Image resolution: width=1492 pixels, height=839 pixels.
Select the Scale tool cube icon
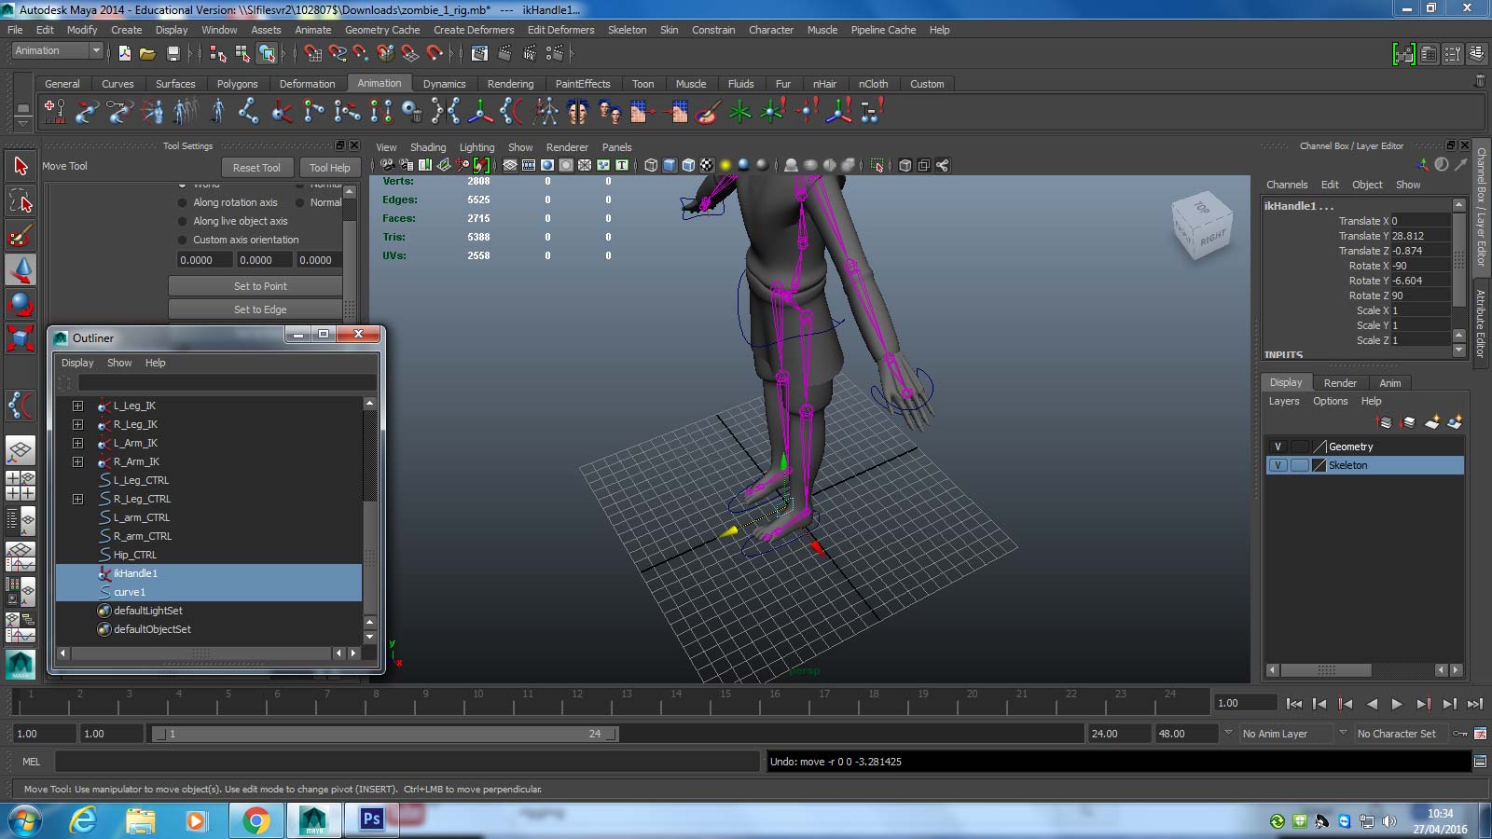[x=21, y=337]
